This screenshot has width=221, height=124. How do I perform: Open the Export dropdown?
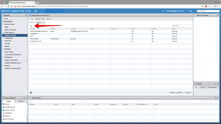coord(180,93)
